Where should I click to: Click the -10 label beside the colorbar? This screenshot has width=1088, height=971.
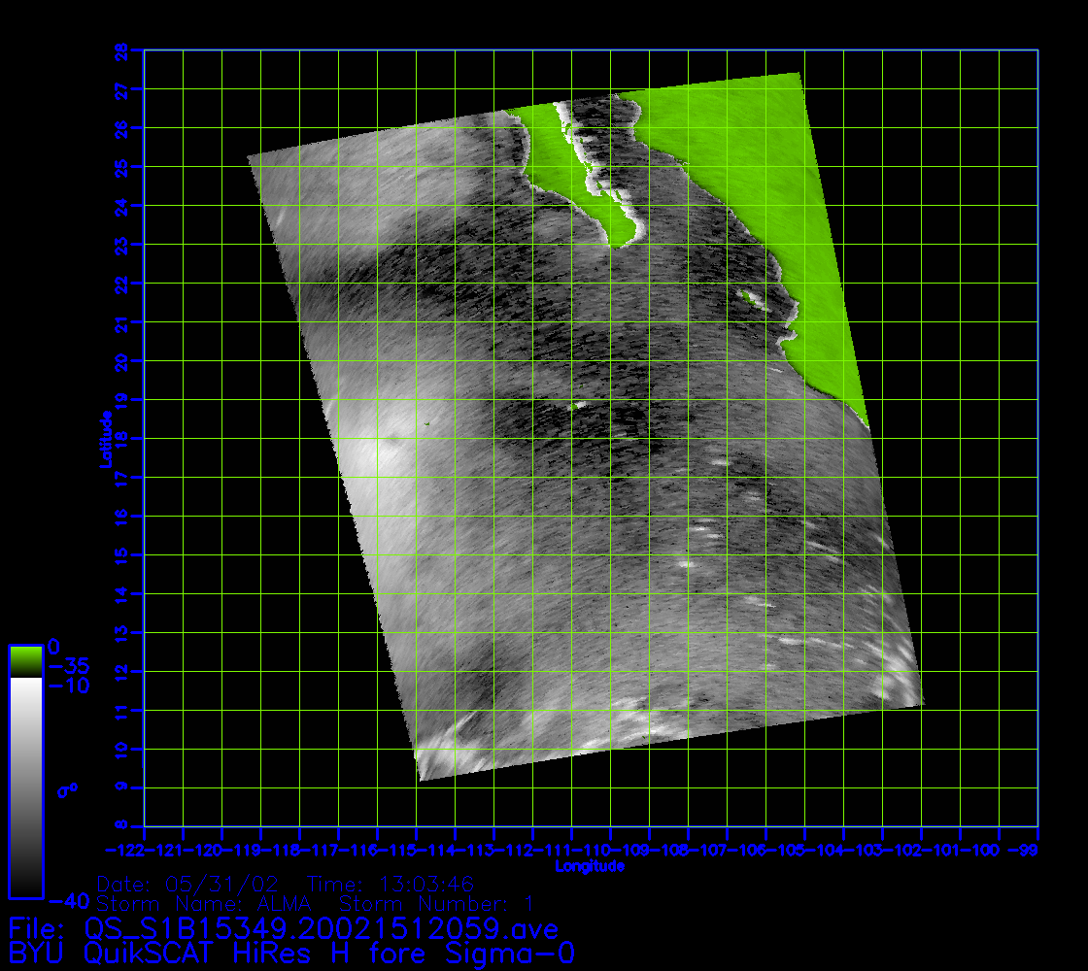(x=69, y=686)
